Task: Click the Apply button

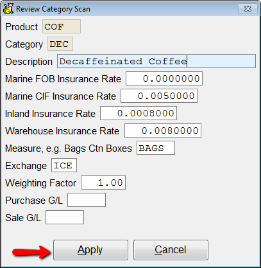Action: coord(90,250)
